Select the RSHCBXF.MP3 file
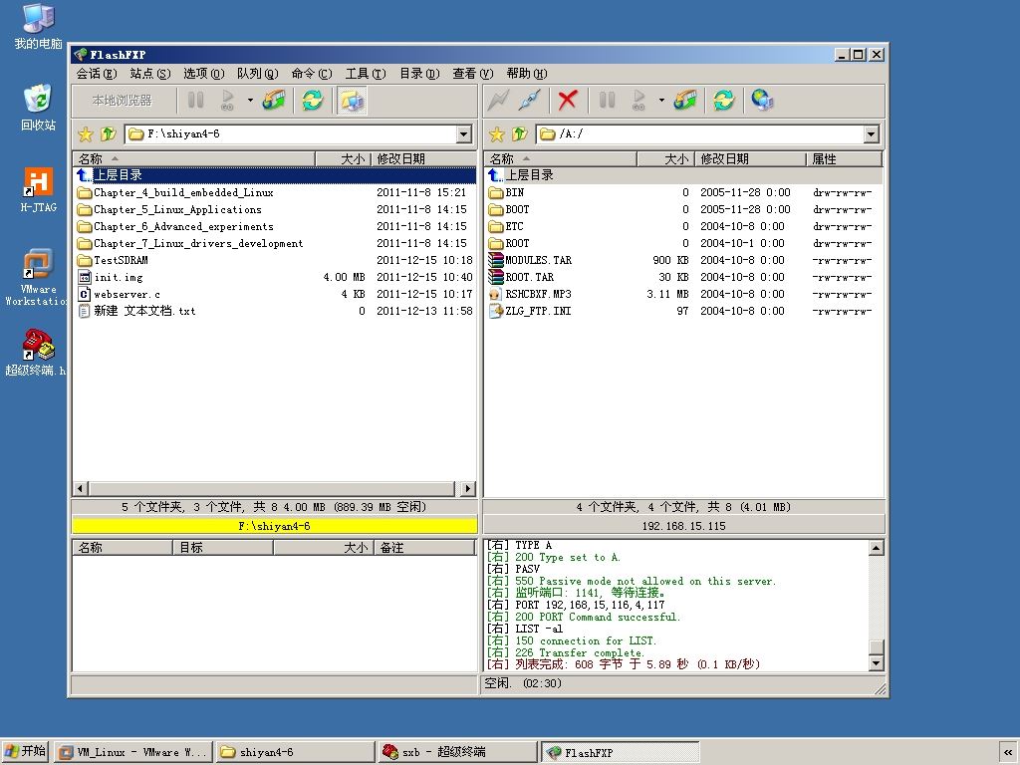This screenshot has width=1020, height=765. point(683,294)
